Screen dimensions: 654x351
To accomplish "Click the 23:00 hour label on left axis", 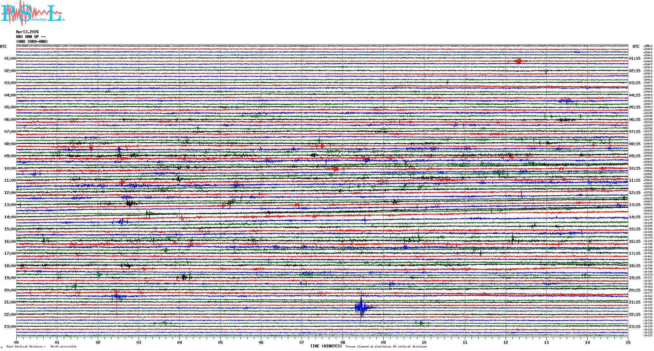I will (x=10, y=327).
